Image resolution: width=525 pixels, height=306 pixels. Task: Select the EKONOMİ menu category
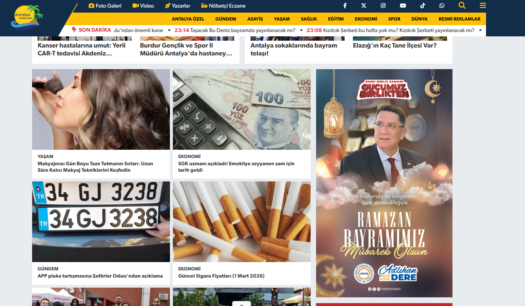click(366, 19)
